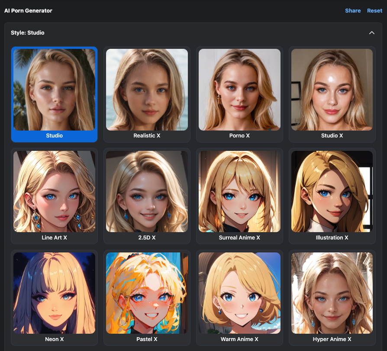Image resolution: width=387 pixels, height=351 pixels.
Task: Pick the Porno X style card
Action: click(x=239, y=94)
